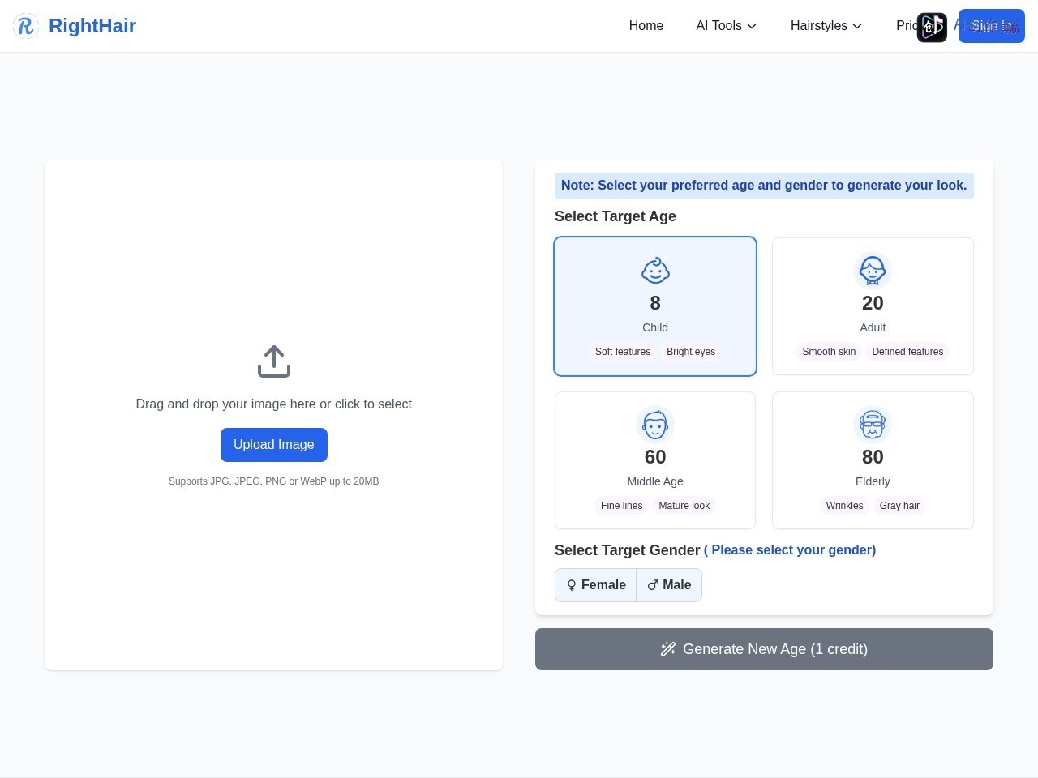Select the adult face icon
1038x778 pixels.
873,271
